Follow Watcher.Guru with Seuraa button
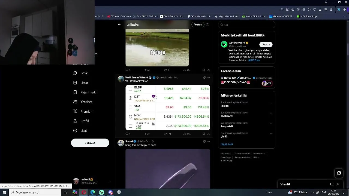This screenshot has width=349, height=196. [266, 44]
